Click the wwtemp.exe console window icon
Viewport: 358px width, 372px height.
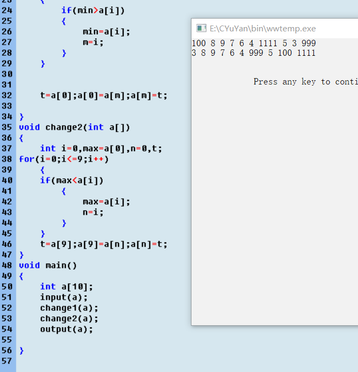(x=201, y=28)
